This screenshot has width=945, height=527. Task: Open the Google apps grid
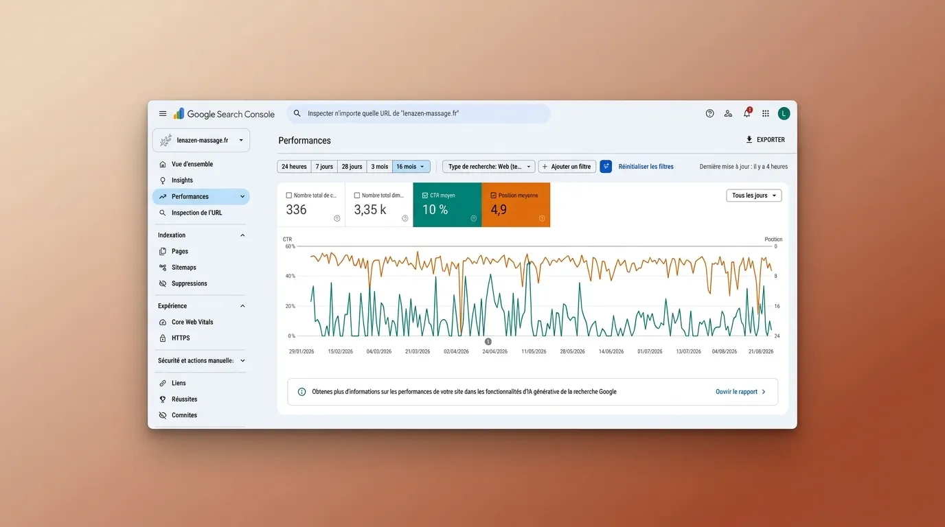click(766, 114)
